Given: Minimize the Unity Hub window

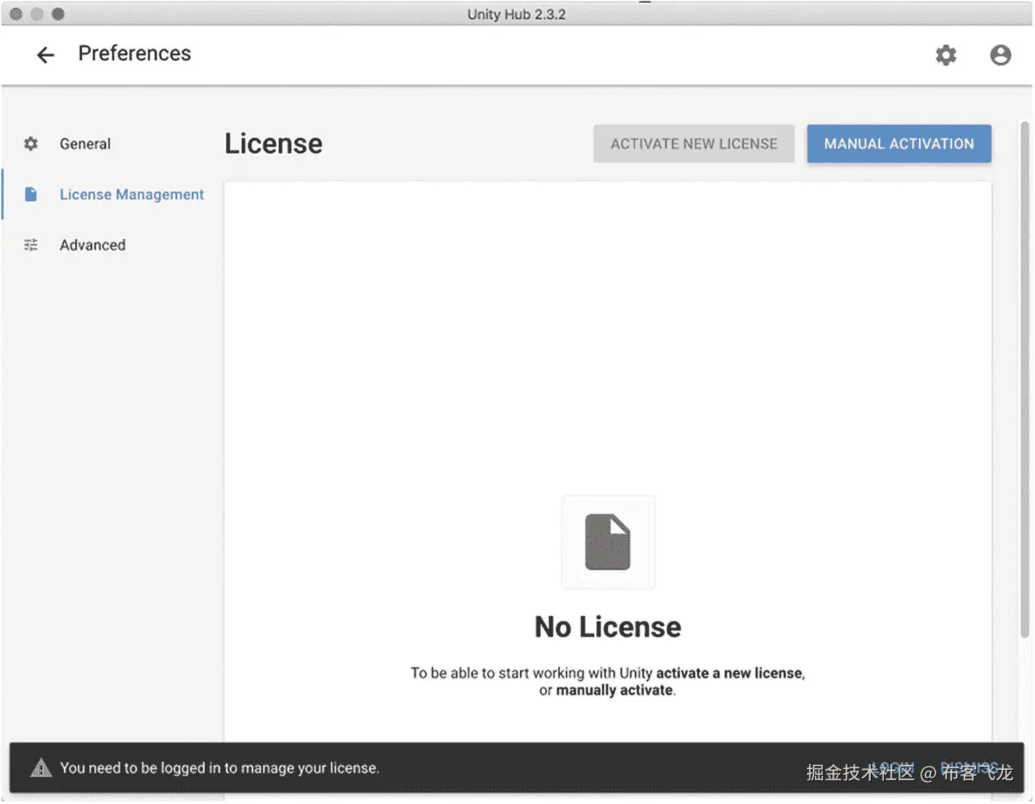Looking at the screenshot, I should coord(37,14).
